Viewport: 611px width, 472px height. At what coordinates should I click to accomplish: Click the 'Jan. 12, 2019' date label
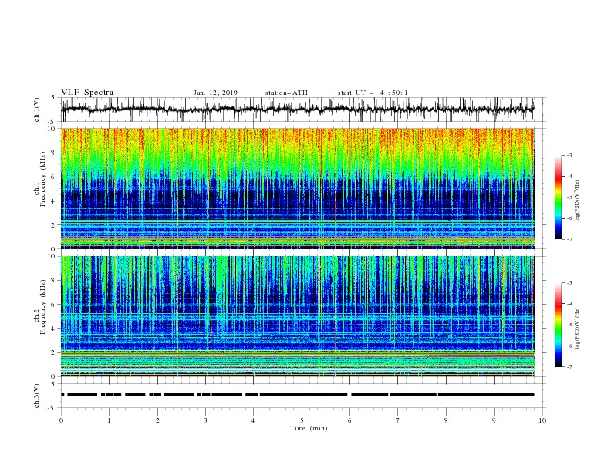[x=215, y=93]
